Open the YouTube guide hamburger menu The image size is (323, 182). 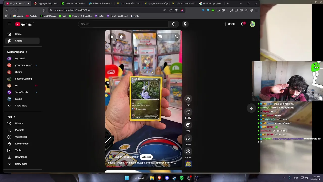coord(9,24)
